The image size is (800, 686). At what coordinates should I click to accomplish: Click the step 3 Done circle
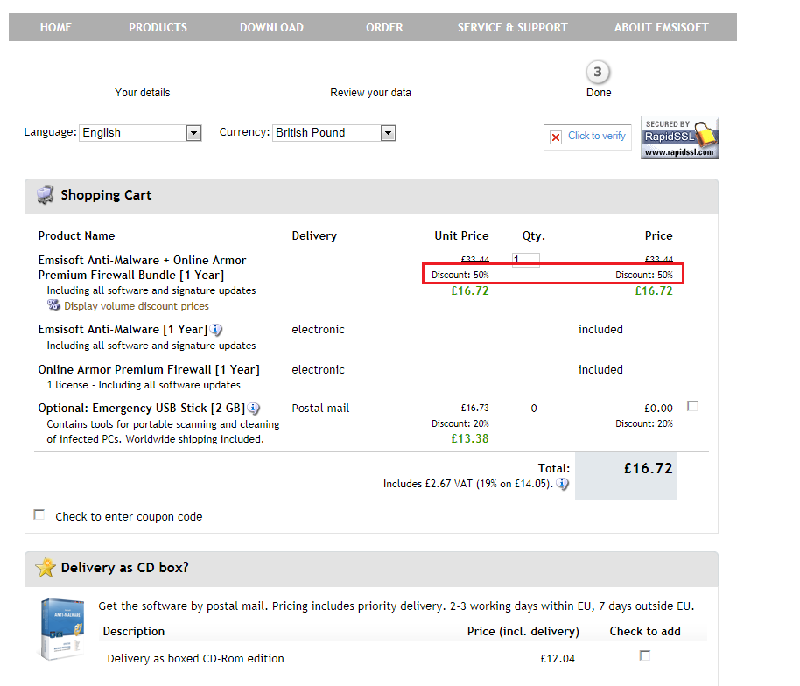point(599,72)
